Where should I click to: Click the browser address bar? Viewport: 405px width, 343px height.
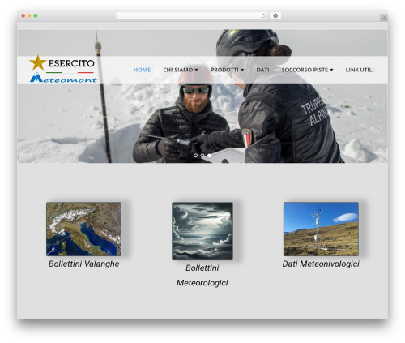pyautogui.click(x=191, y=16)
